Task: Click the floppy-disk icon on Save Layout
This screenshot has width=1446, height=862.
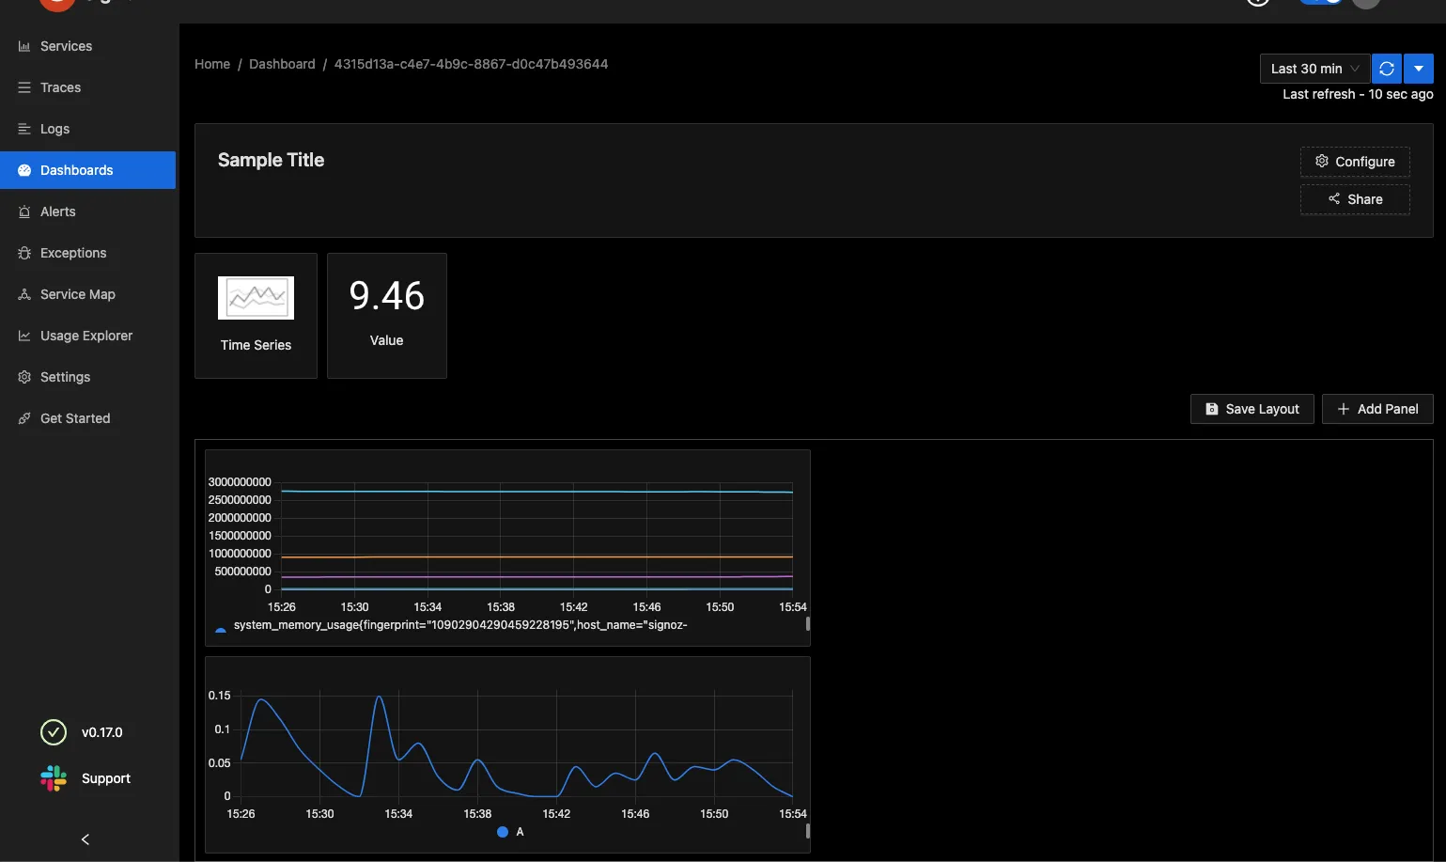Action: click(1212, 409)
